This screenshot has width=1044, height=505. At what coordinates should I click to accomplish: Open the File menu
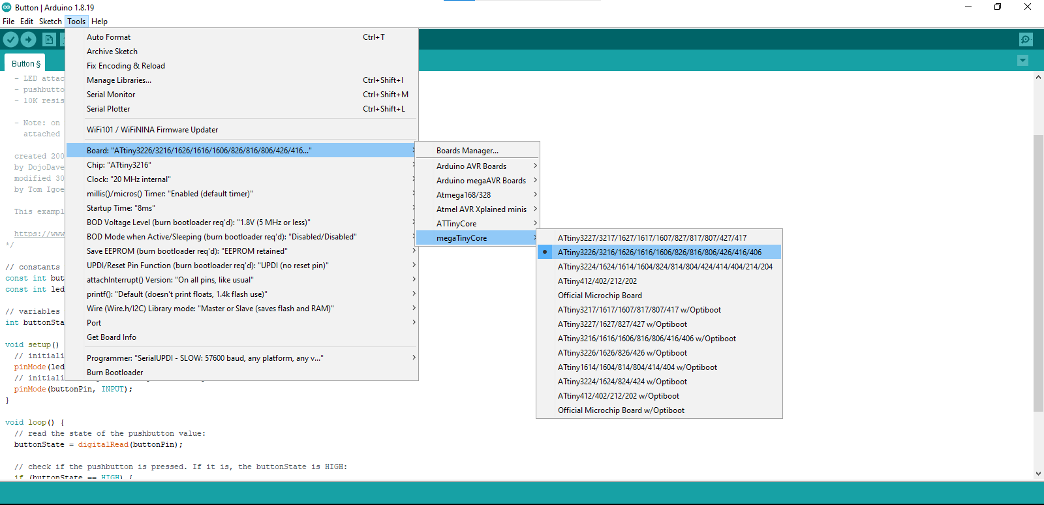click(x=8, y=22)
